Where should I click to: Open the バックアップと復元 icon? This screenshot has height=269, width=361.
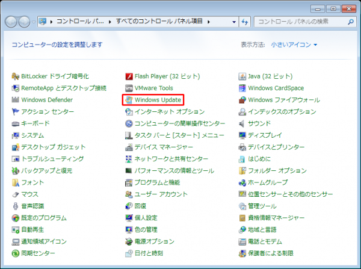pos(15,171)
